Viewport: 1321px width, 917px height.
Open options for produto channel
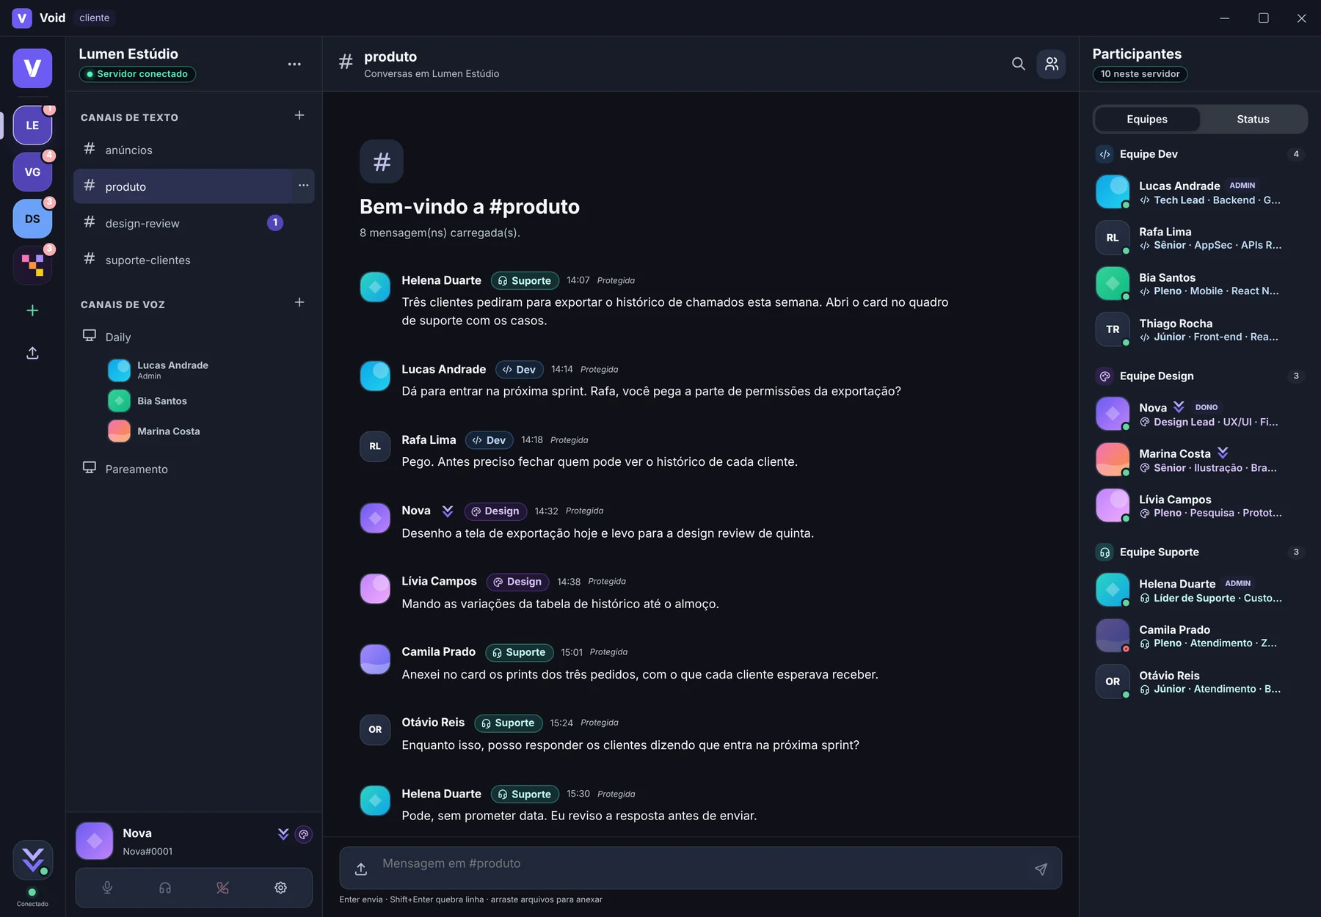303,186
